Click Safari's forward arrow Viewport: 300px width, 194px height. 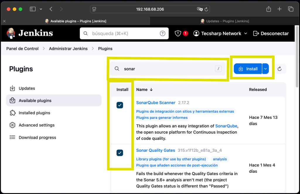61,9
